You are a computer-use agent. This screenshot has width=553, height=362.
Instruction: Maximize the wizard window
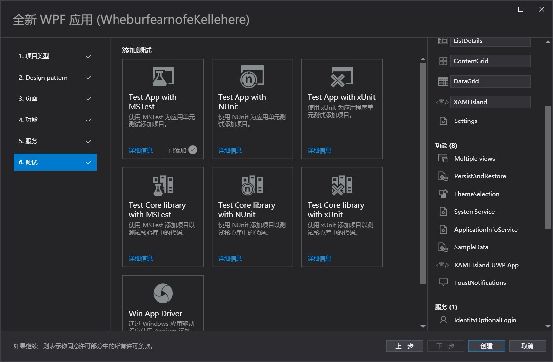click(x=520, y=9)
